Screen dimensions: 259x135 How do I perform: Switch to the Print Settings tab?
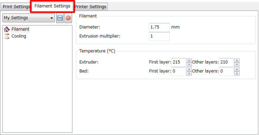tap(16, 7)
